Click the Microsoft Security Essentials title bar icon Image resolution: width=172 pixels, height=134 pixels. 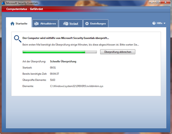click(3, 3)
